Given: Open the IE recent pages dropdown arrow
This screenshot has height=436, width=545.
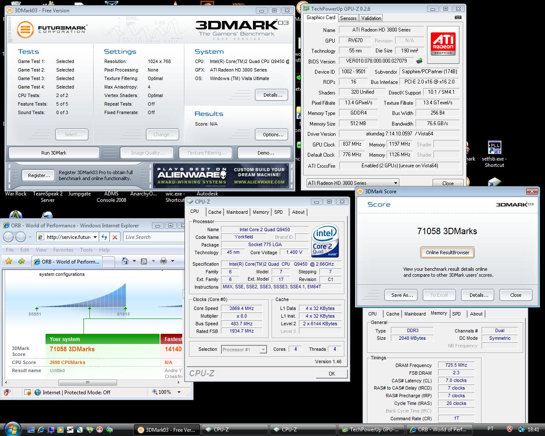Looking at the screenshot, I should (x=30, y=237).
